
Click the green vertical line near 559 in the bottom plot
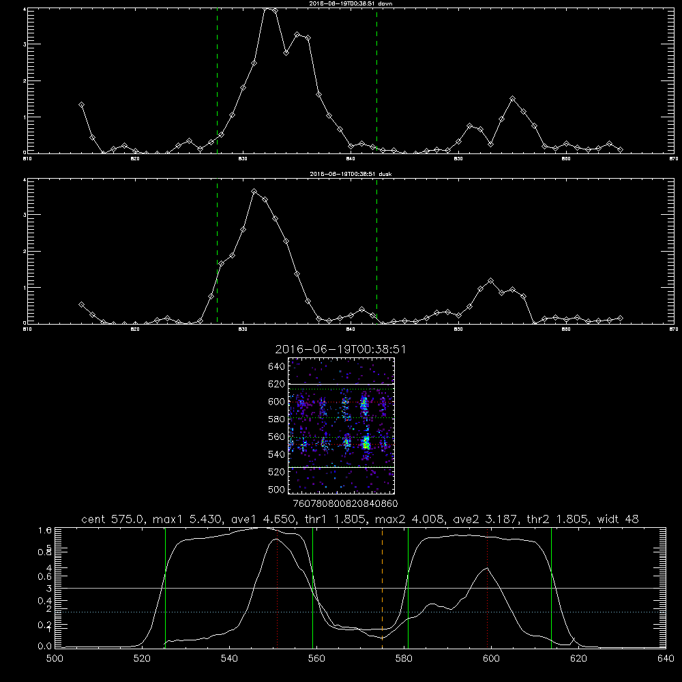click(313, 587)
